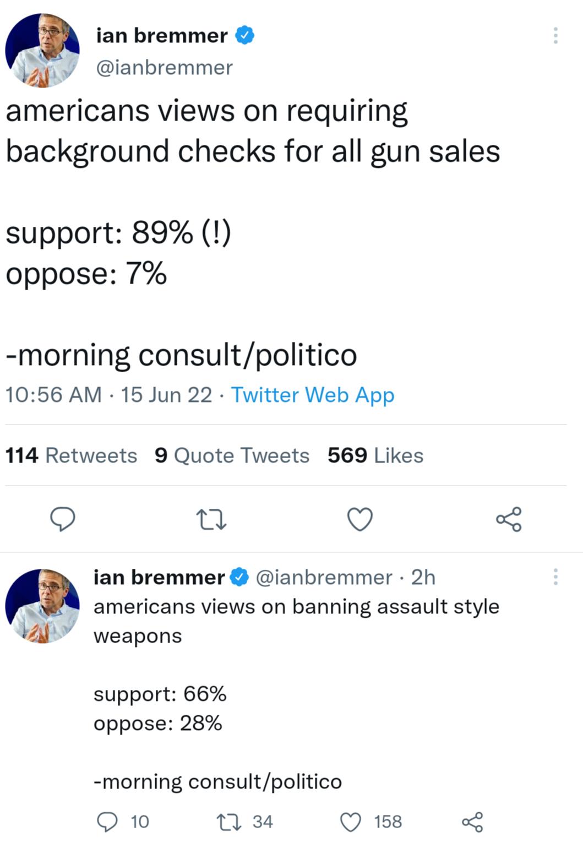Open the Twitter Web App source link

pos(312,394)
